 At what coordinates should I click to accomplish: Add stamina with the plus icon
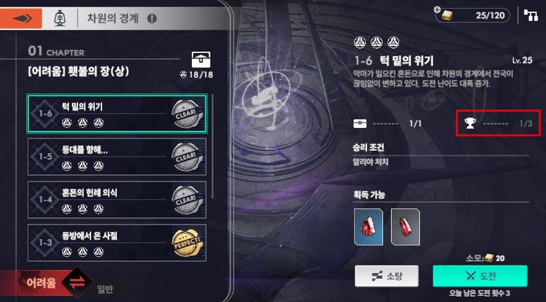438,9
